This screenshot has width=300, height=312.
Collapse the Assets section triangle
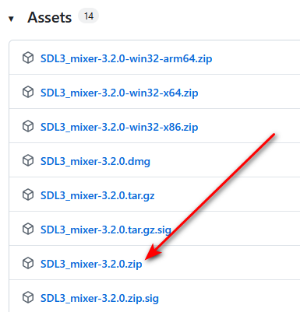(x=11, y=19)
